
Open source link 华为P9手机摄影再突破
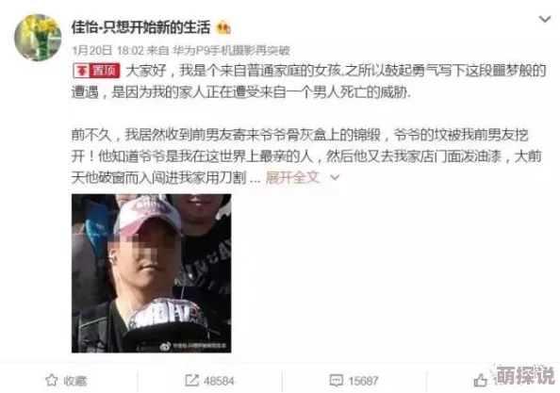pyautogui.click(x=231, y=50)
